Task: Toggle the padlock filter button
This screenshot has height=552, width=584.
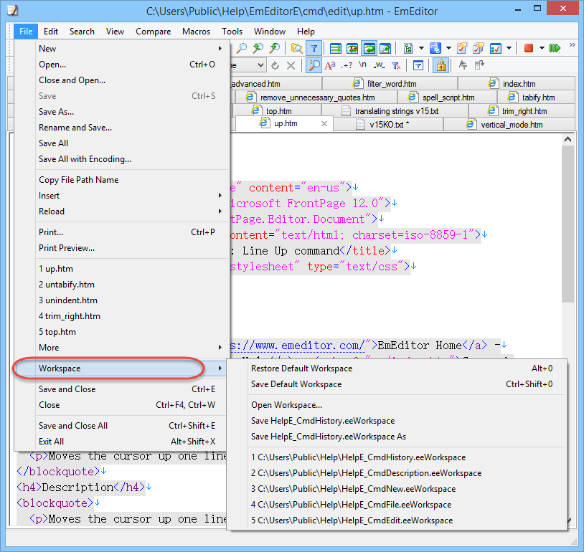Action: 441,65
